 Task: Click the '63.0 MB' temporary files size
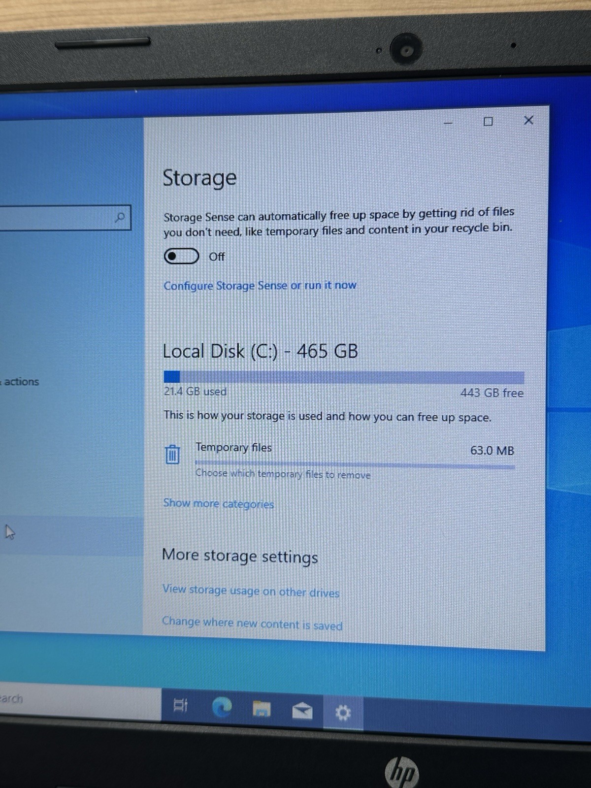point(492,450)
